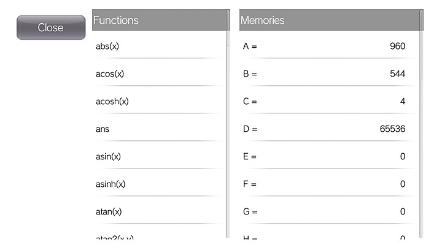
Task: Select the abs(x) function
Action: (158, 46)
